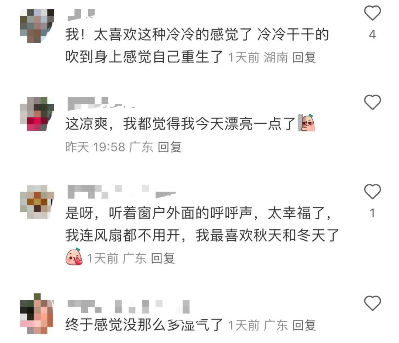This screenshot has width=399, height=343.
Task: Open avatar of the first commenter from 湖南
Action: tap(37, 26)
